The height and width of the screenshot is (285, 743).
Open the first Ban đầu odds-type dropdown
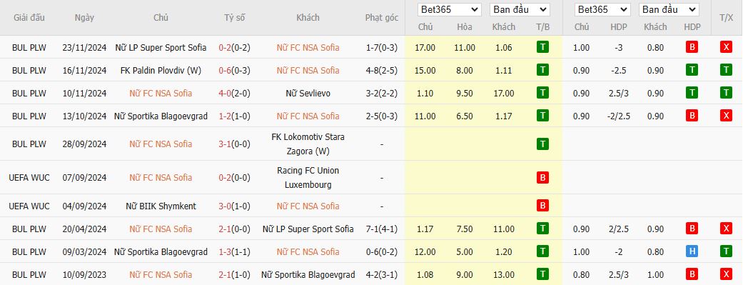pyautogui.click(x=520, y=9)
